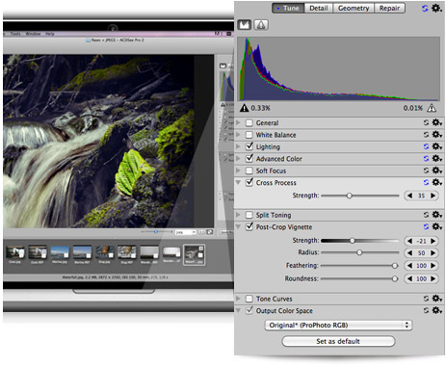Image resolution: width=446 pixels, height=367 pixels.
Task: Open the Output Color Space gear menu
Action: click(x=437, y=310)
